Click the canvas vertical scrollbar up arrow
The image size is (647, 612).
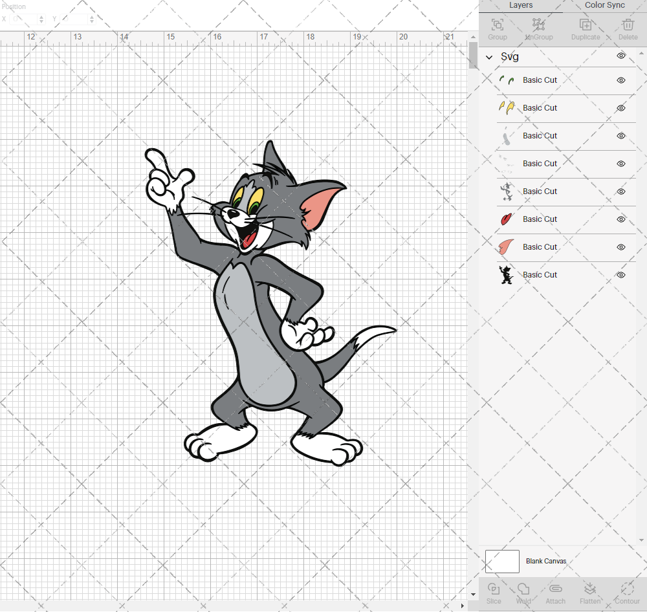(474, 37)
